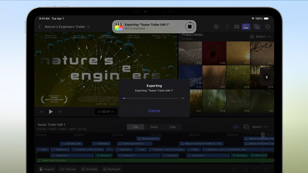308x173 pixels.
Task: Open the Animate controls
Action: point(90,169)
